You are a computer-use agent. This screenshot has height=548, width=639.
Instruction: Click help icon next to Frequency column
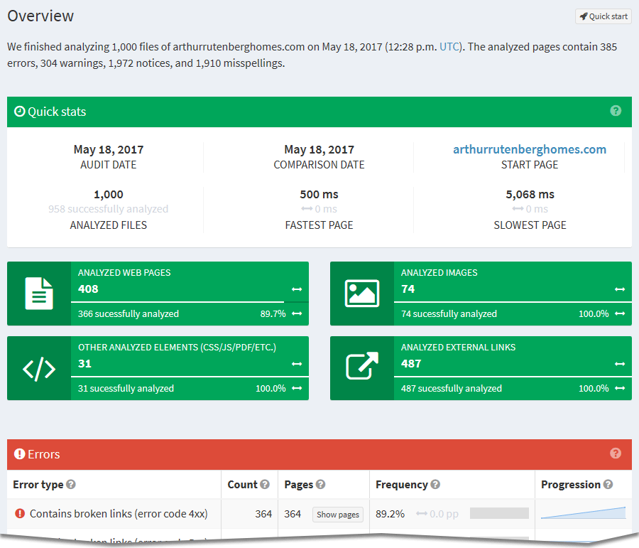tap(435, 485)
